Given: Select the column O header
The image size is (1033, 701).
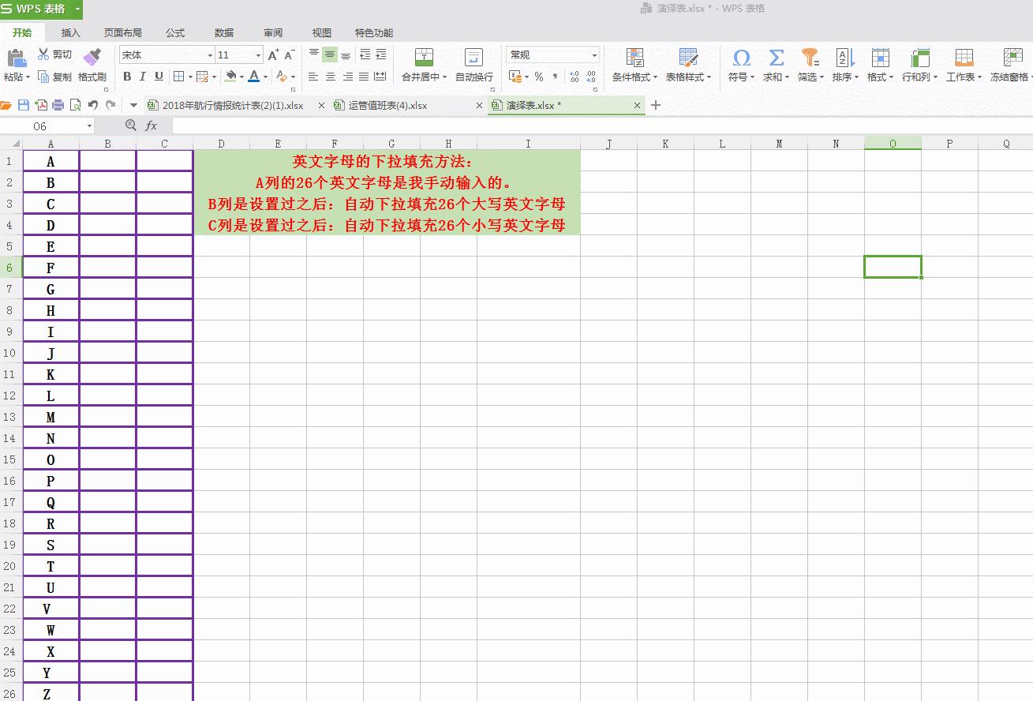Looking at the screenshot, I should point(893,144).
